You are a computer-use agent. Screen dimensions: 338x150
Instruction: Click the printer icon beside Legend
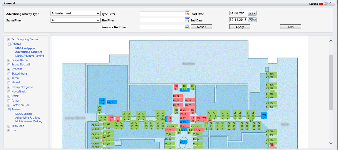pos(326,3)
